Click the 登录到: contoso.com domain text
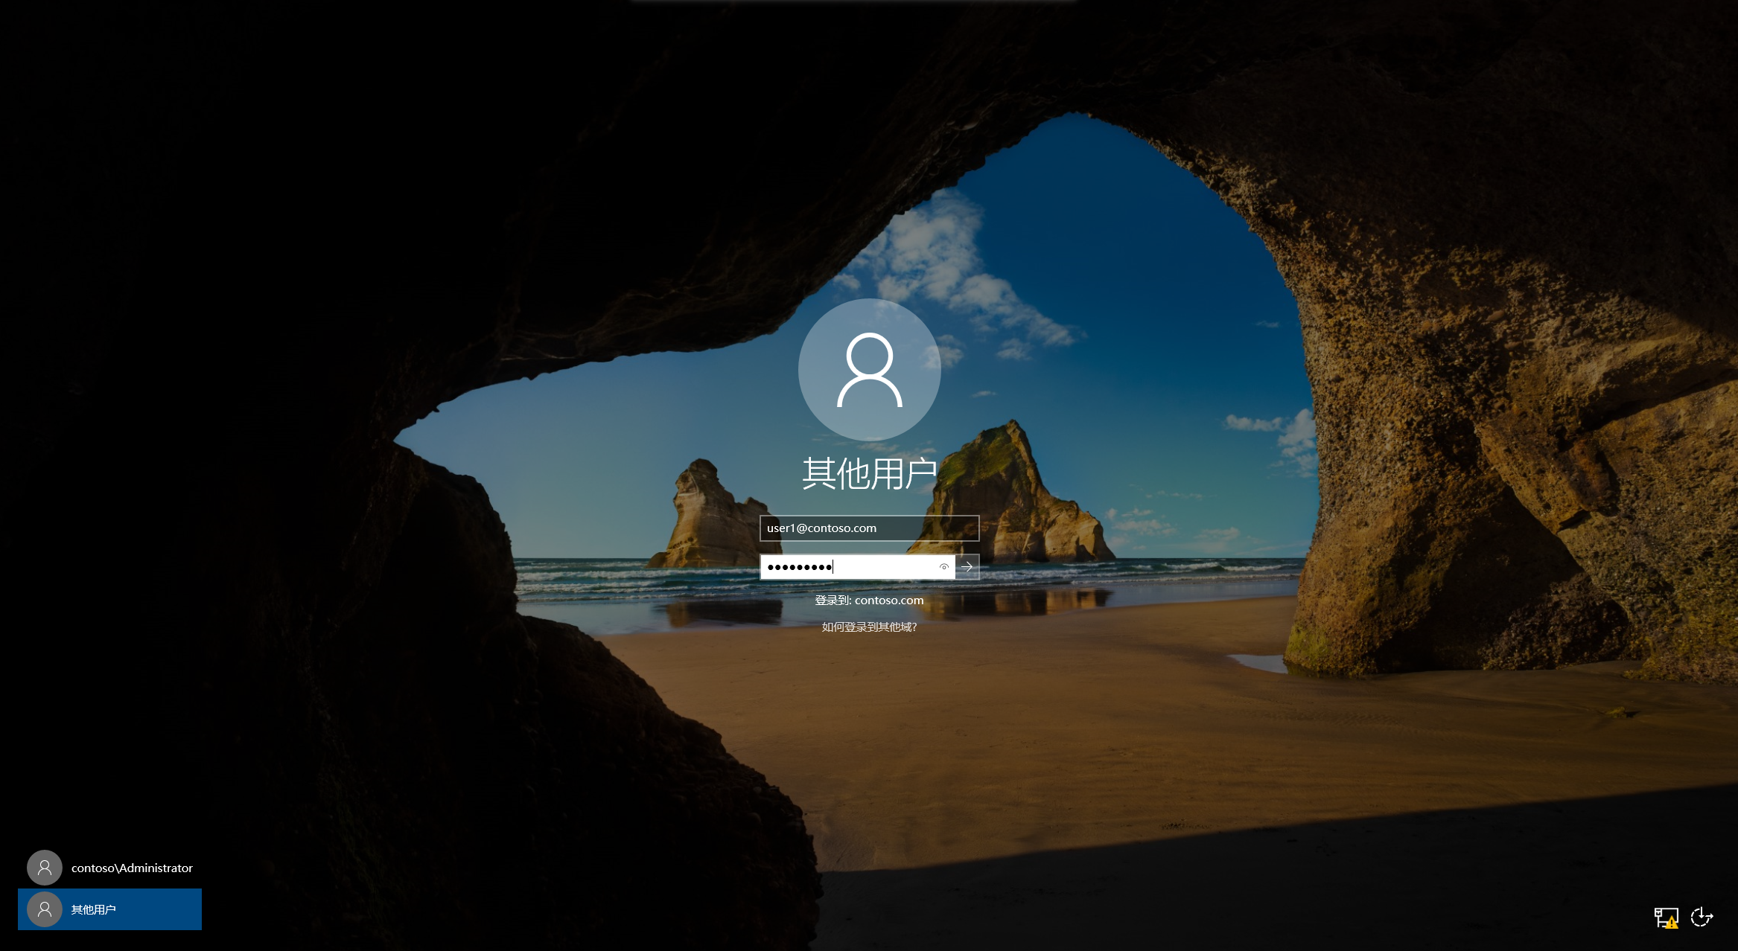1738x951 pixels. coord(869,601)
